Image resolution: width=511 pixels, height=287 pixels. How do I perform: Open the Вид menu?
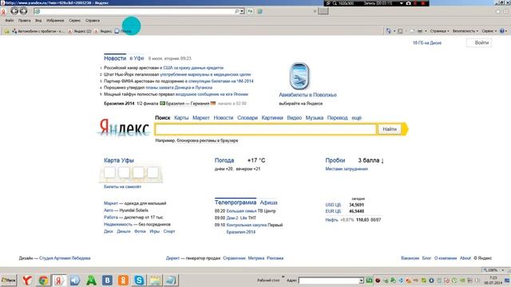pos(38,21)
